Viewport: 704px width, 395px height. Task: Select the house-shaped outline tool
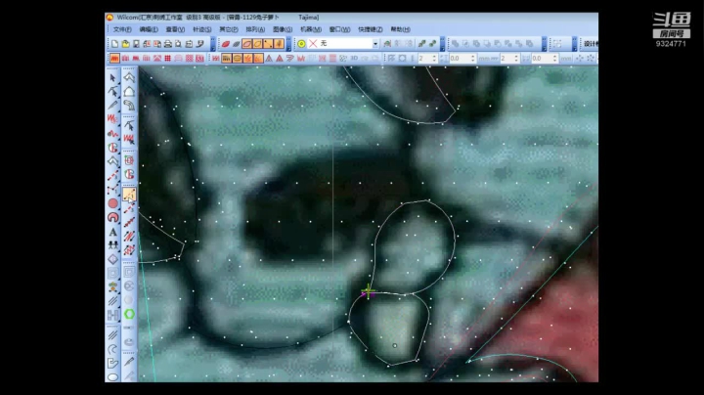(129, 92)
